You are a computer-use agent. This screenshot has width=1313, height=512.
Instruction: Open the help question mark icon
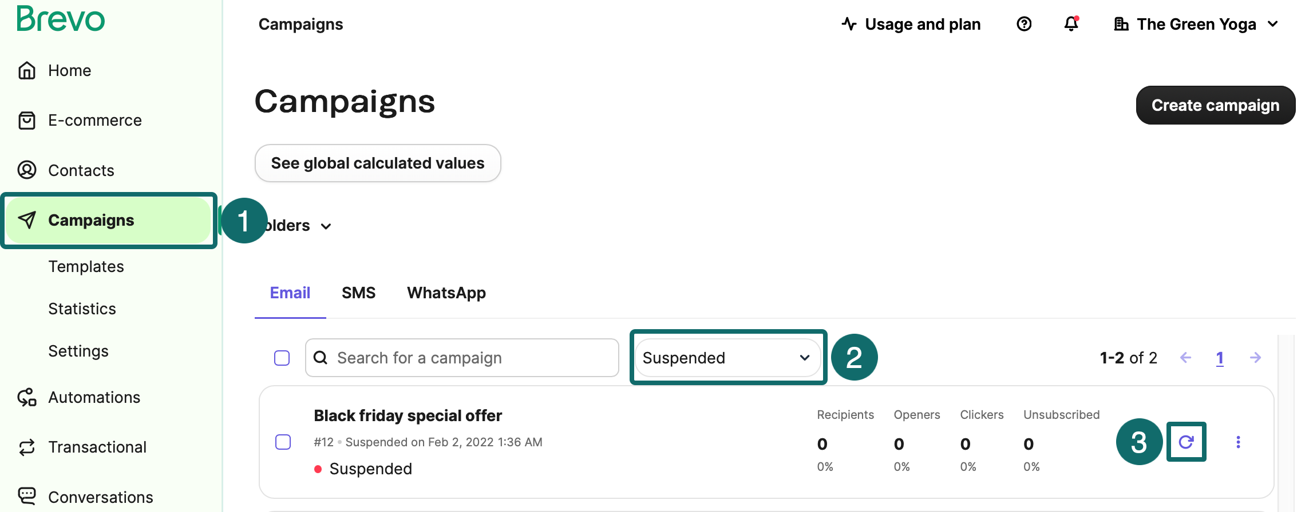pos(1024,24)
